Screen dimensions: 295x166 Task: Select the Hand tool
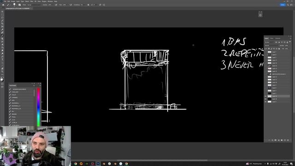(2, 69)
